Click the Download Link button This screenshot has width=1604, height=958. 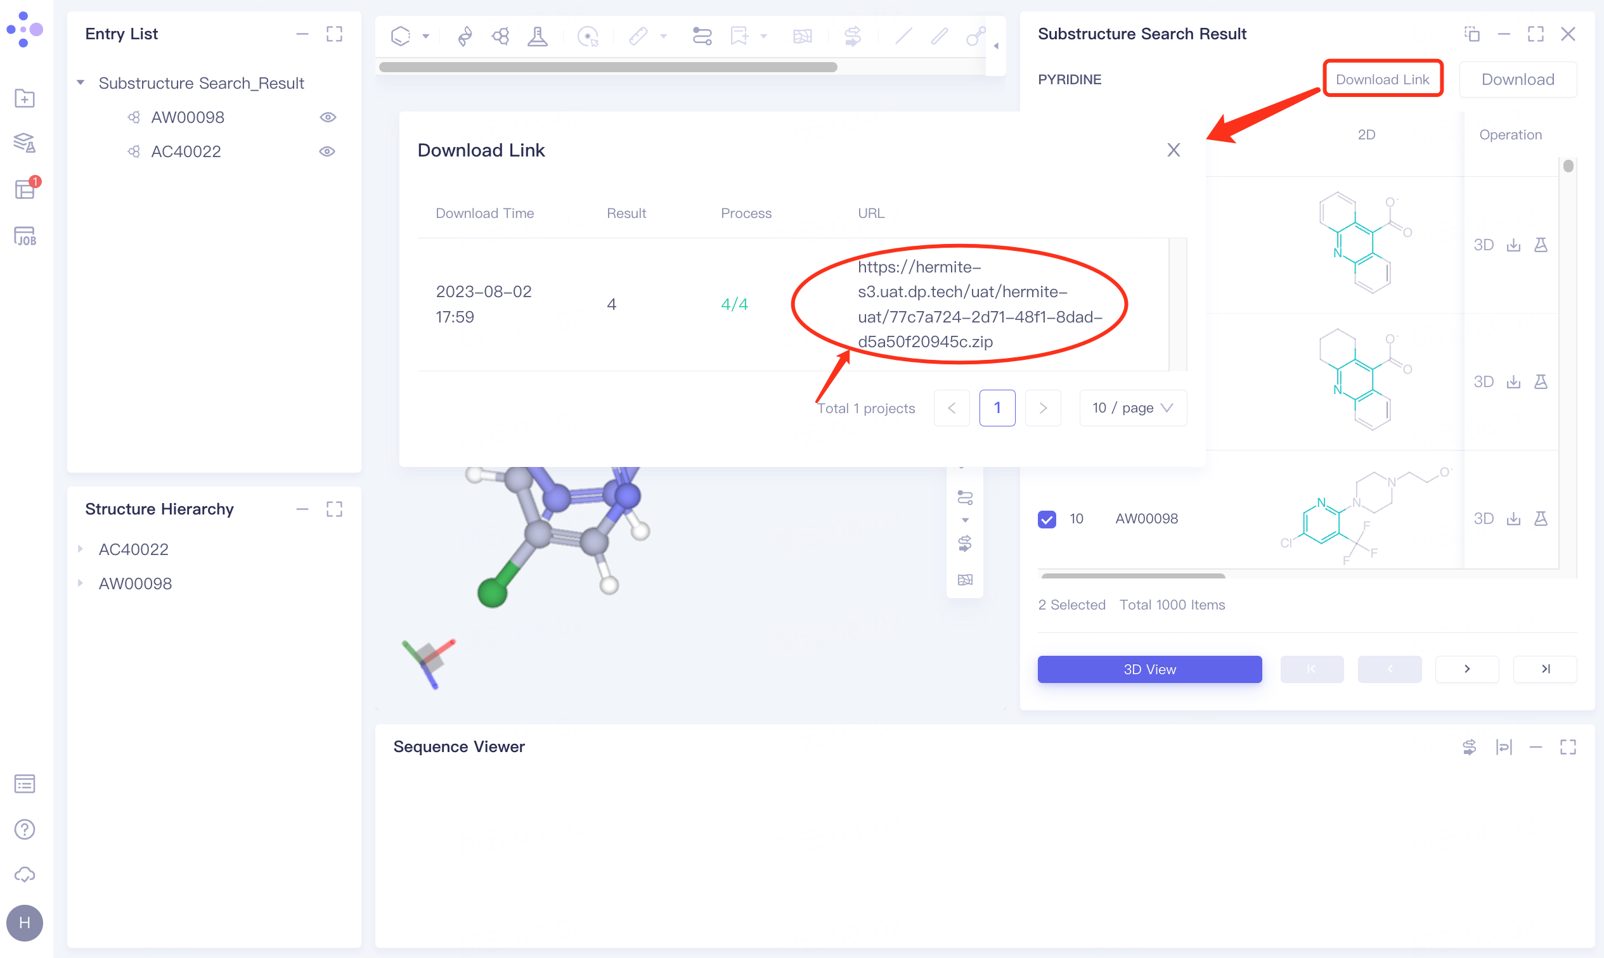pos(1381,79)
